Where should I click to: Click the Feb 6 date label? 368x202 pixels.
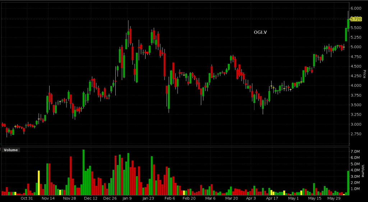pos(170,198)
